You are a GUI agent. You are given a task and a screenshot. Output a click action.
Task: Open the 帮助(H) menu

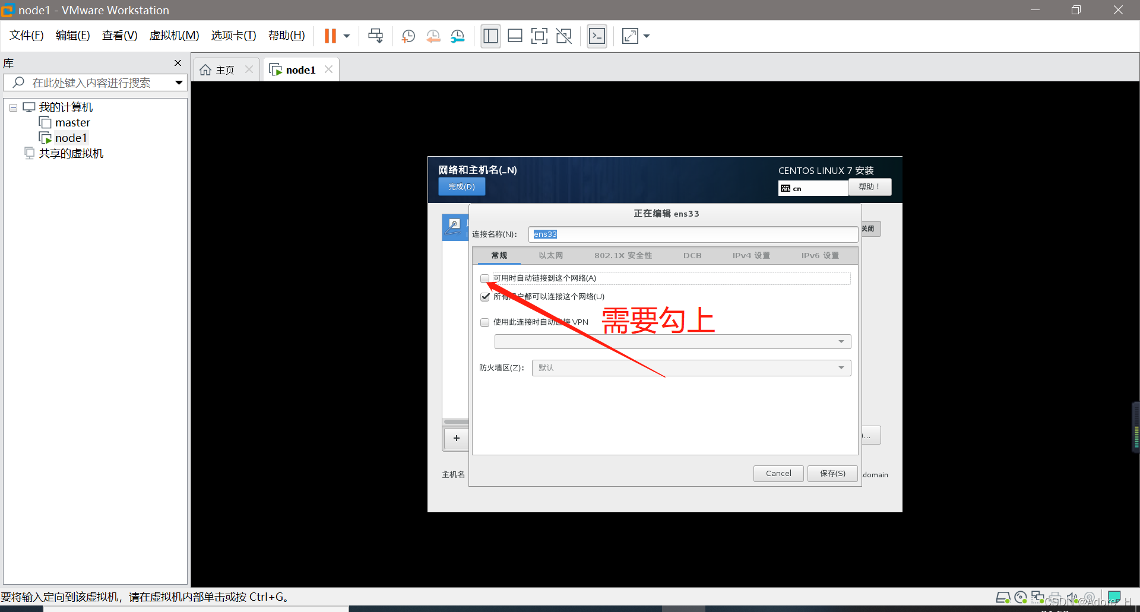287,36
